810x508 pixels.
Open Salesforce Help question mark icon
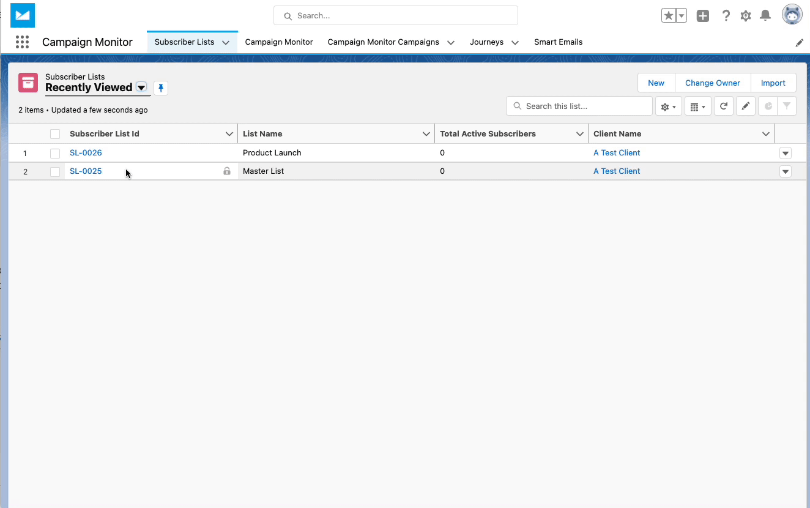pyautogui.click(x=726, y=16)
